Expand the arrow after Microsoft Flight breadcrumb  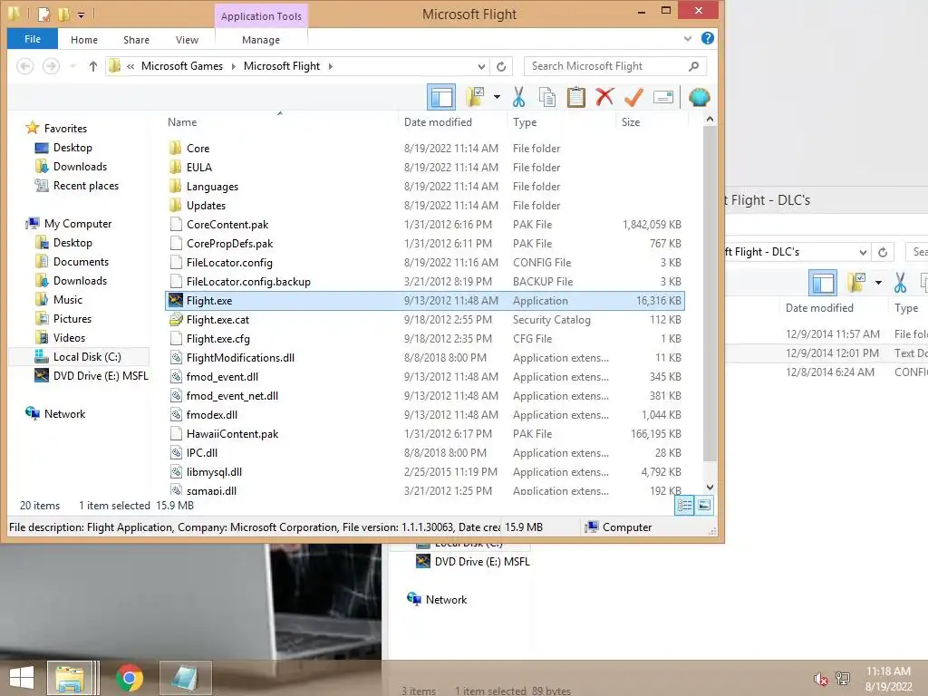330,66
